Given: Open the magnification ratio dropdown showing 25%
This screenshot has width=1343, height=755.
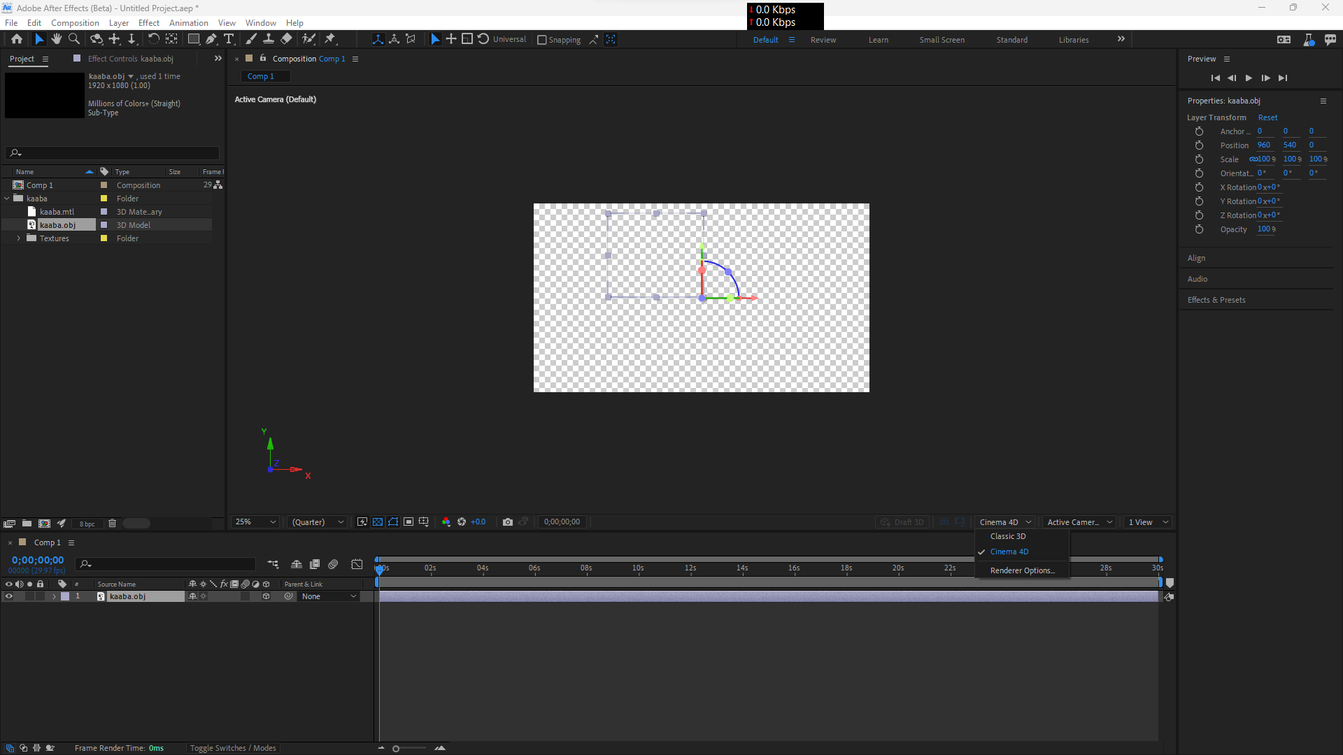Looking at the screenshot, I should tap(255, 522).
